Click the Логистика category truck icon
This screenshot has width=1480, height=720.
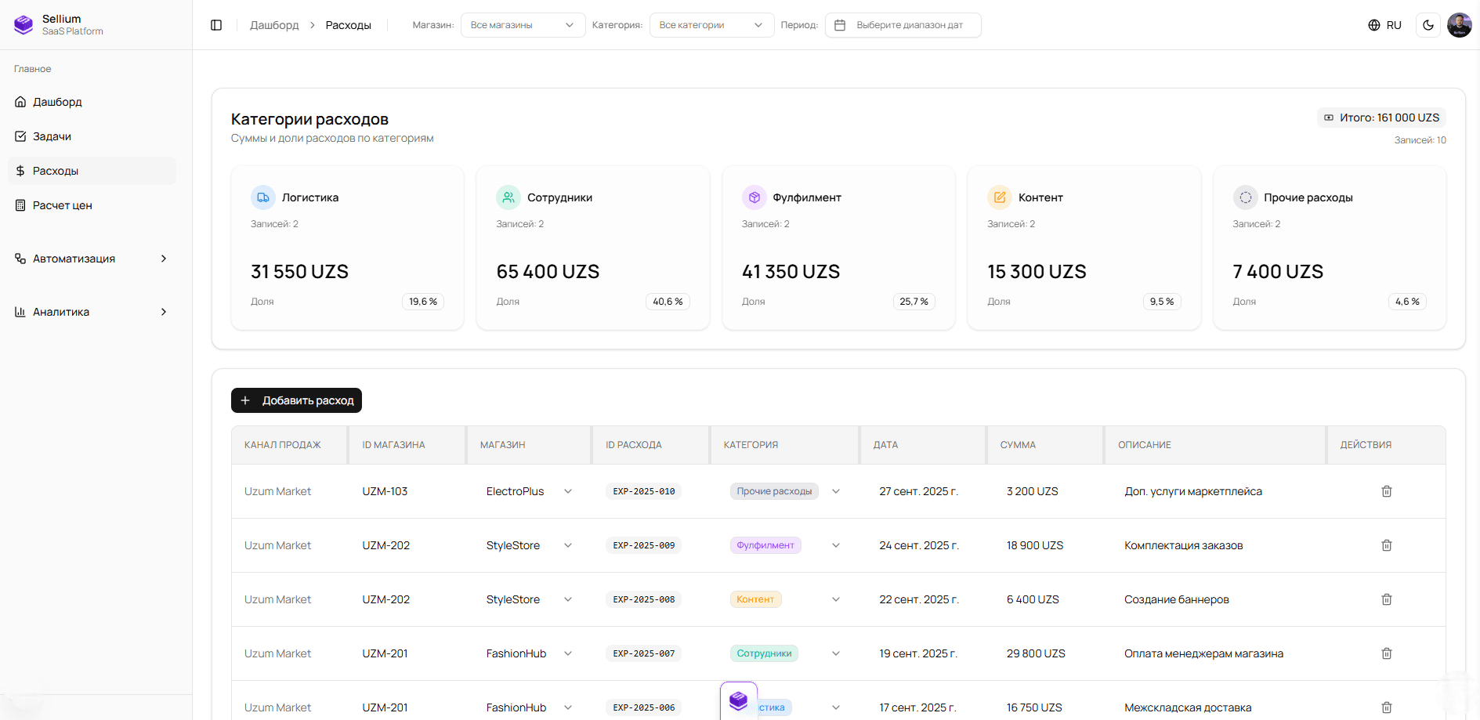pos(263,197)
